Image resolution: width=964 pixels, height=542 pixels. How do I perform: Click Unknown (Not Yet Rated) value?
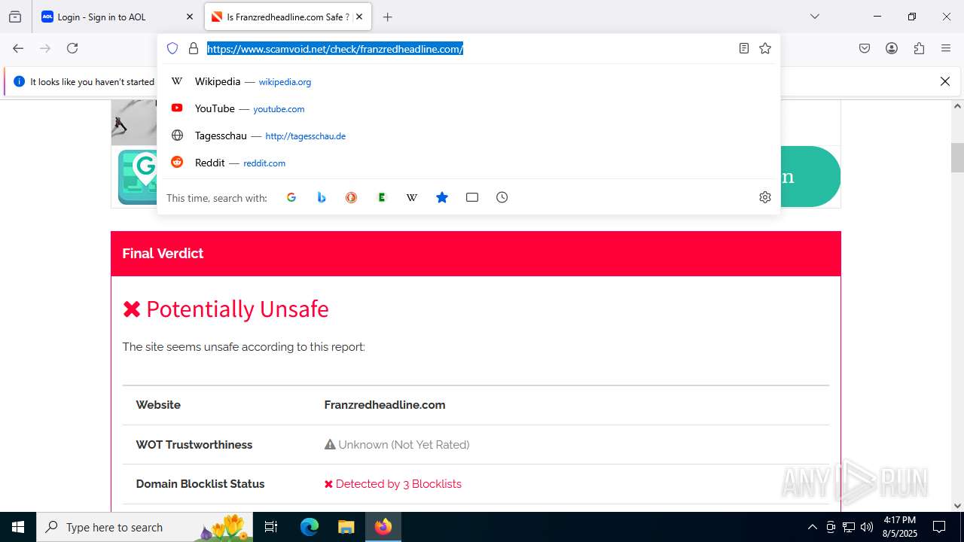click(x=397, y=445)
